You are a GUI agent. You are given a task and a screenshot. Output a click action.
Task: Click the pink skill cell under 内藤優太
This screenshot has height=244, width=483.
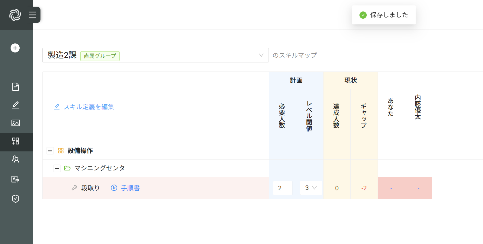(x=418, y=188)
